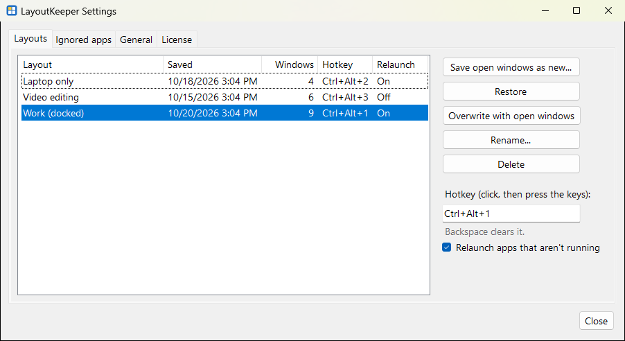Image resolution: width=625 pixels, height=341 pixels.
Task: Select the Work (docked) layout row
Action: [225, 113]
